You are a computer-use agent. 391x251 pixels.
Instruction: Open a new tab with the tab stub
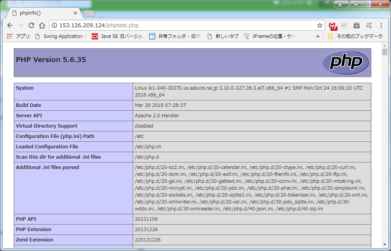click(x=89, y=12)
